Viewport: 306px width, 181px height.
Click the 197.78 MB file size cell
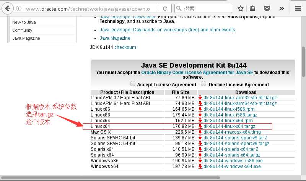[184, 166]
